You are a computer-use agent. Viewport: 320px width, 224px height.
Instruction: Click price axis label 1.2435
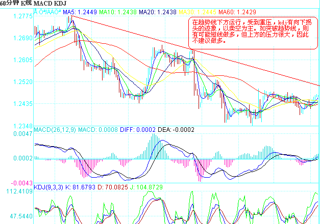pos(23,104)
